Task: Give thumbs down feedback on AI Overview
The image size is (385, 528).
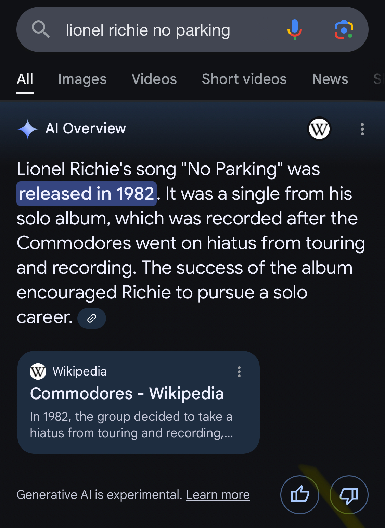Action: [349, 494]
